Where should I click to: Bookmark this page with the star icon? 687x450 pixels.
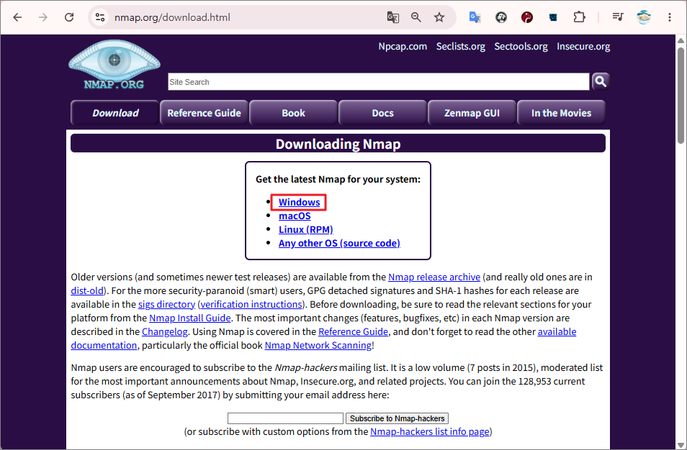point(439,17)
